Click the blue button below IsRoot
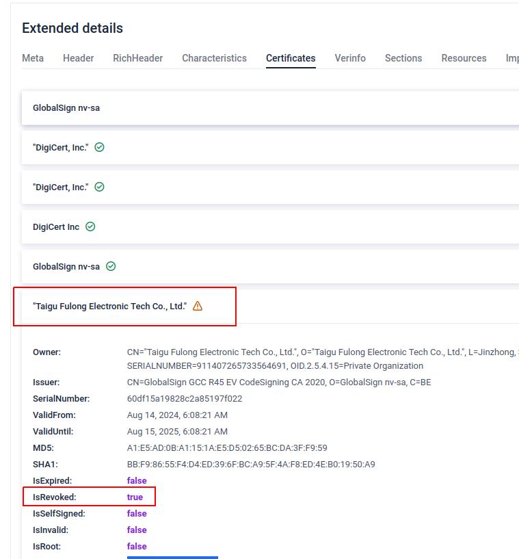The image size is (519, 559). click(172, 557)
